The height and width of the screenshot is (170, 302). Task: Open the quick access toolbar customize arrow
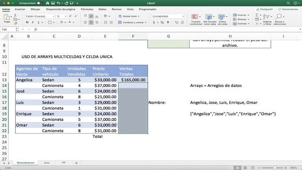coord(77,3)
